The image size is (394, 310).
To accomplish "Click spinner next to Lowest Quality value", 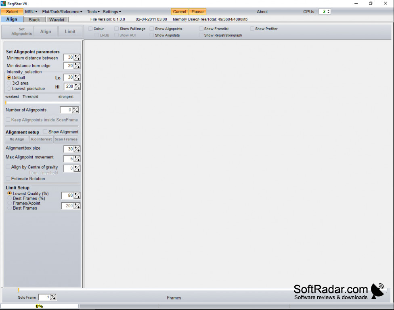I will (x=77, y=196).
